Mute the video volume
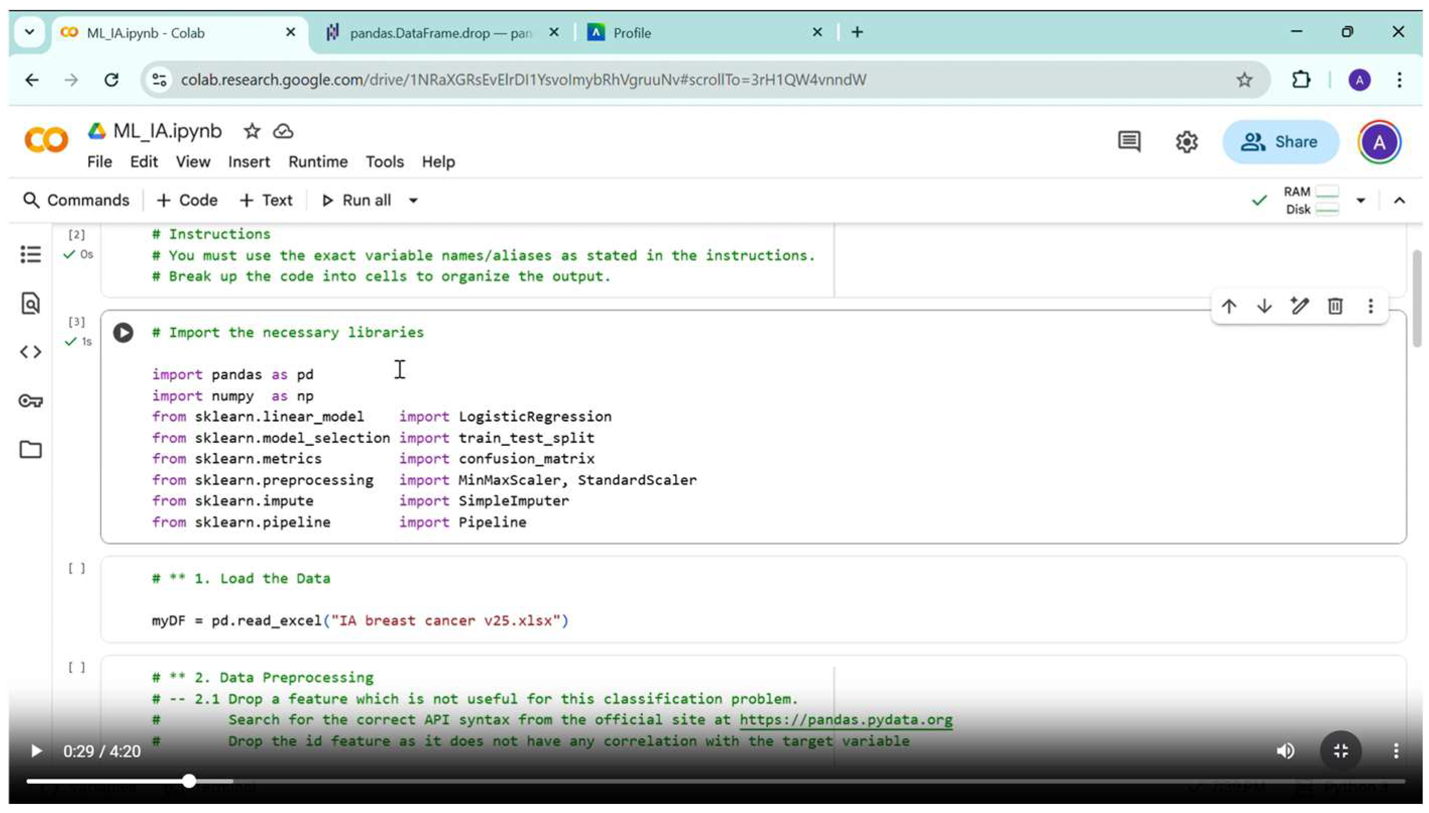The image size is (1429, 813). click(x=1285, y=751)
